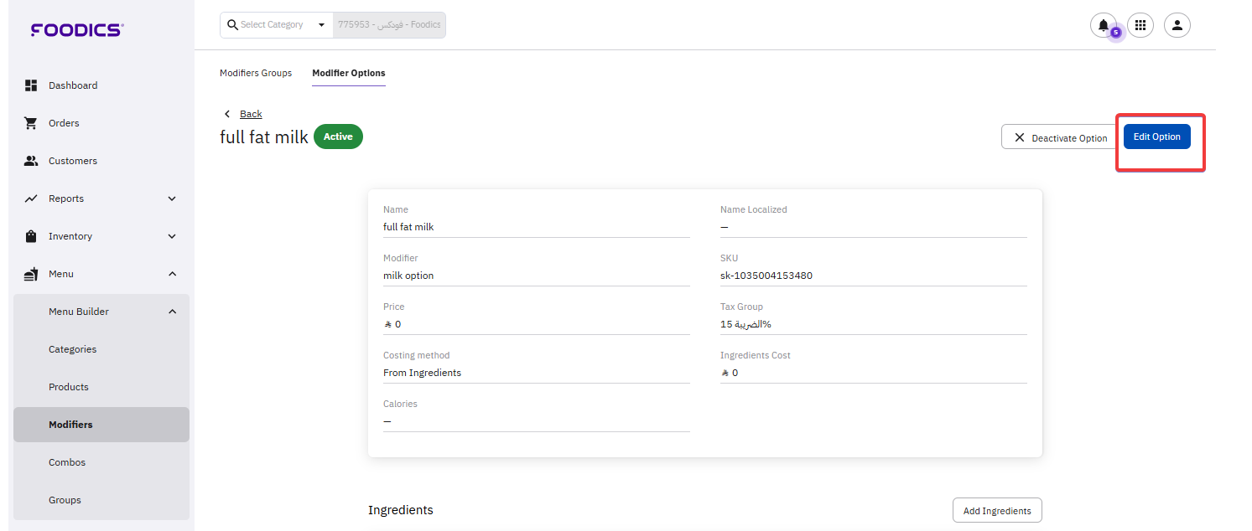Expand the Reports menu chevron

[x=172, y=198]
